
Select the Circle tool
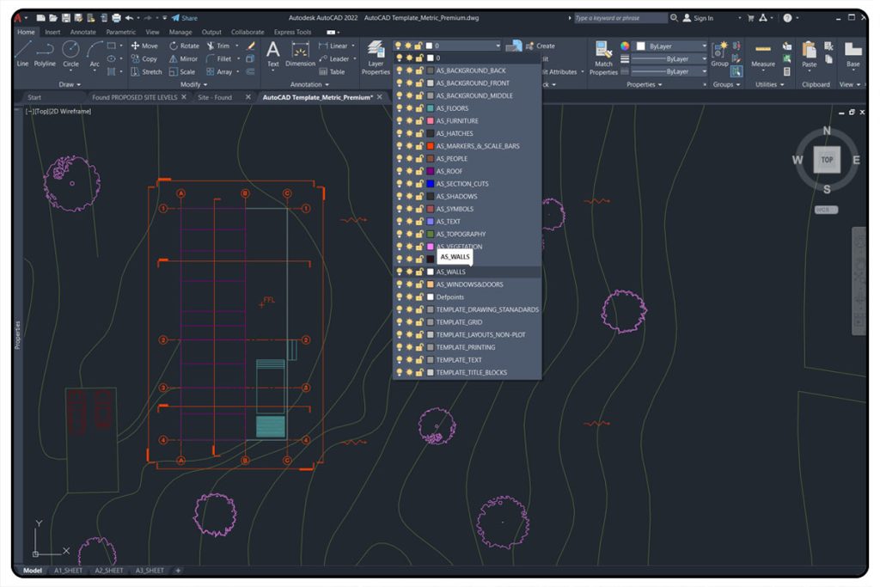point(70,54)
